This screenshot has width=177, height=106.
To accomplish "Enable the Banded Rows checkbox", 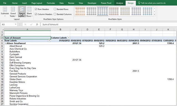I will point(55,9).
